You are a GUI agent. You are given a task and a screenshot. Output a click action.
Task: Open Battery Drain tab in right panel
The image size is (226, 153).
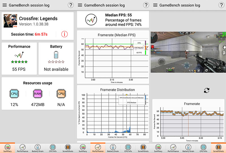188,148
